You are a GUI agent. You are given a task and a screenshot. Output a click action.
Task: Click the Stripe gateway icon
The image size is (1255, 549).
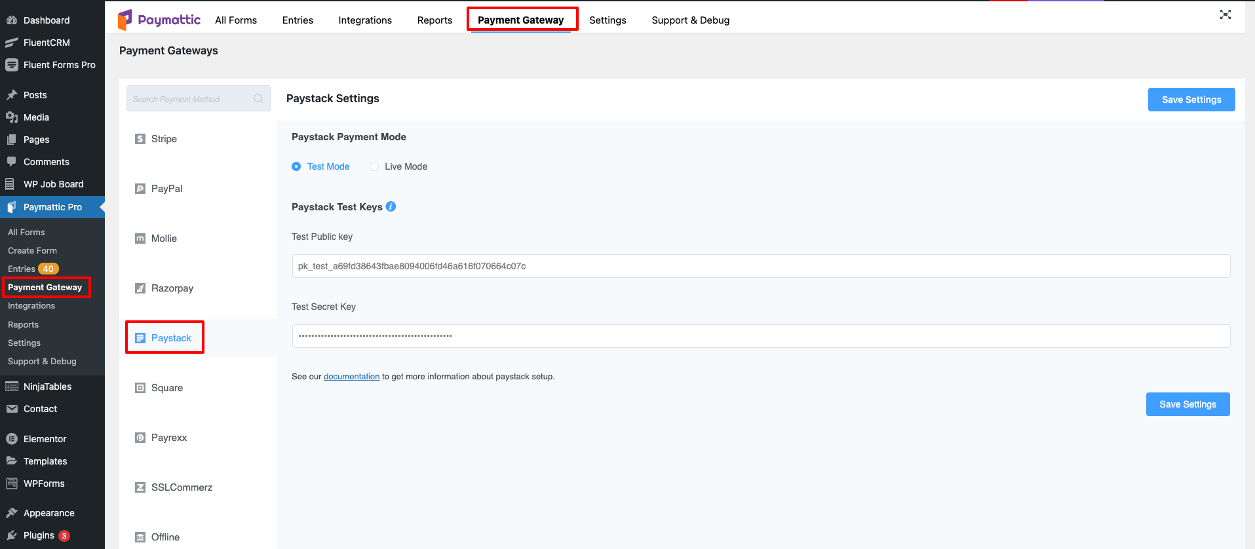(140, 139)
